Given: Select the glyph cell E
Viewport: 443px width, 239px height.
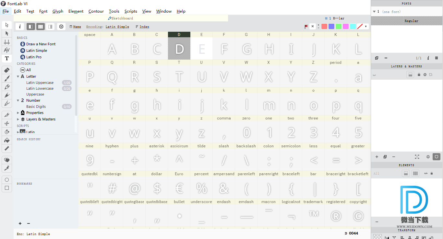Looking at the screenshot, I should [x=201, y=46].
